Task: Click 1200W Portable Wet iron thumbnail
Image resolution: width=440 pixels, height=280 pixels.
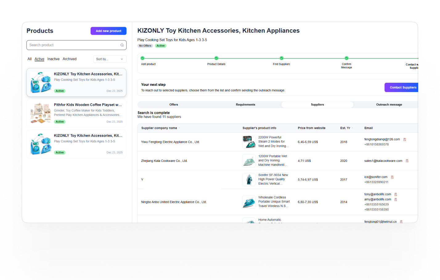Action: pos(249,161)
